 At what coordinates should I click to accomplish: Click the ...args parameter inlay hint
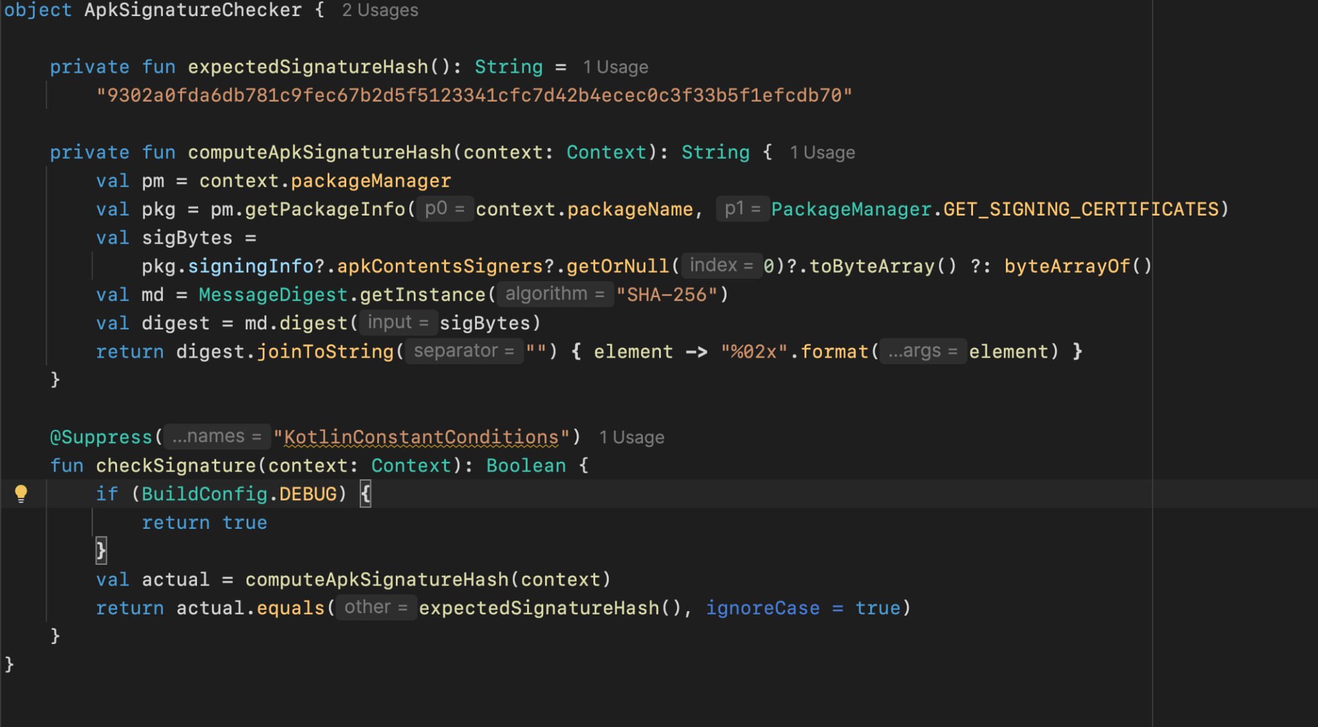coord(922,351)
